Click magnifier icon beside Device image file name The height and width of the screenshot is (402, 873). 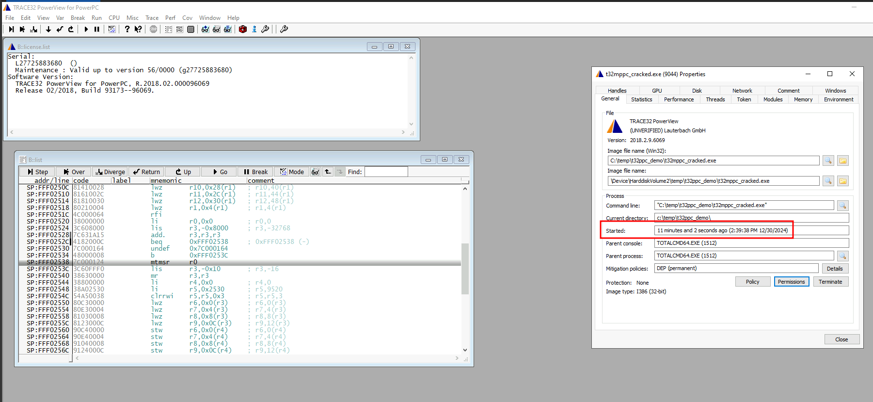click(828, 181)
